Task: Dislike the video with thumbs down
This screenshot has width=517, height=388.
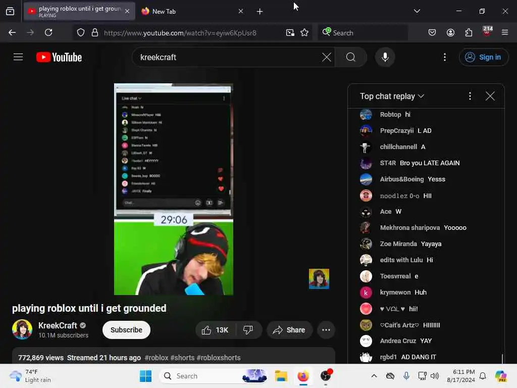Action: [248, 330]
